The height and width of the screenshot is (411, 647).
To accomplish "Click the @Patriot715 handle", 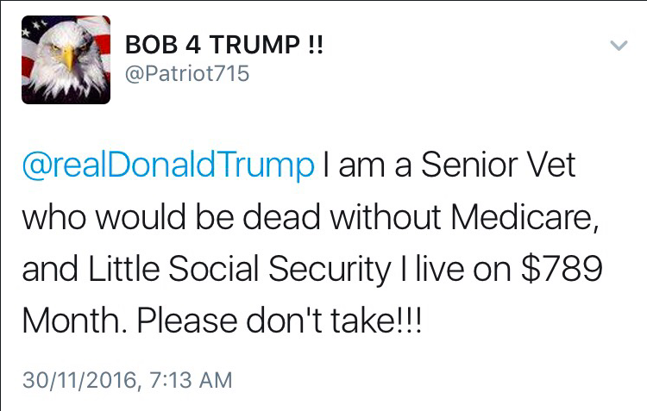I will click(187, 74).
